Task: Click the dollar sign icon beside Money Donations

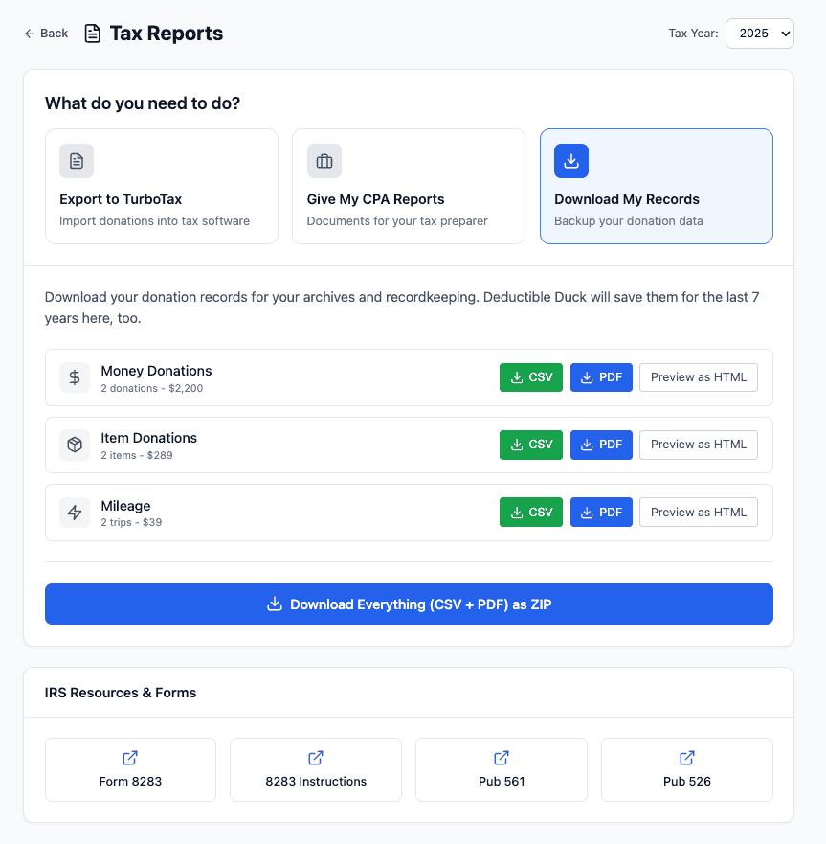Action: pos(75,377)
